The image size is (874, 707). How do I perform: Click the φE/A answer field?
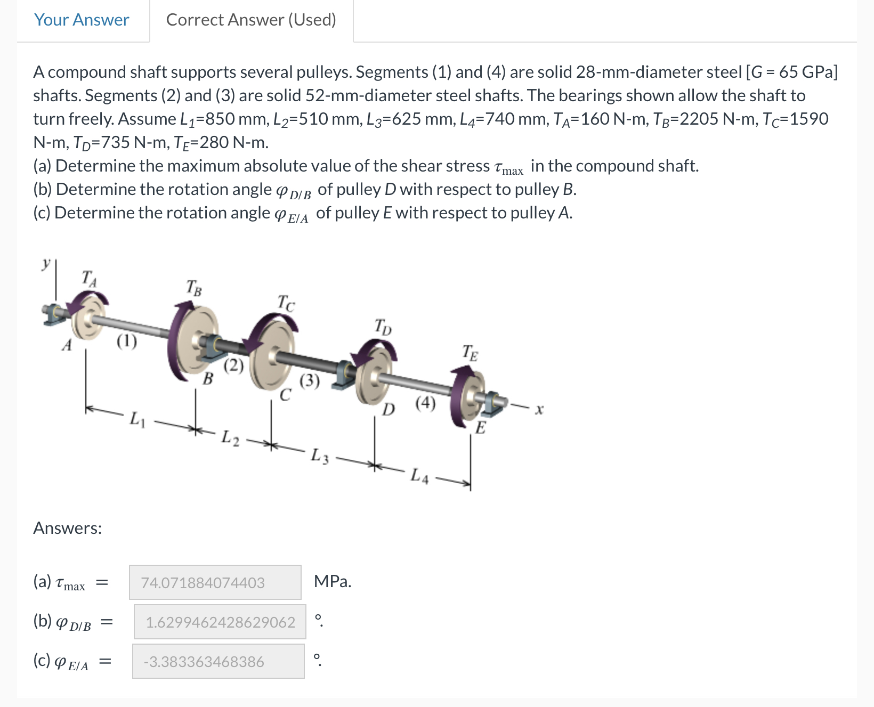218,662
